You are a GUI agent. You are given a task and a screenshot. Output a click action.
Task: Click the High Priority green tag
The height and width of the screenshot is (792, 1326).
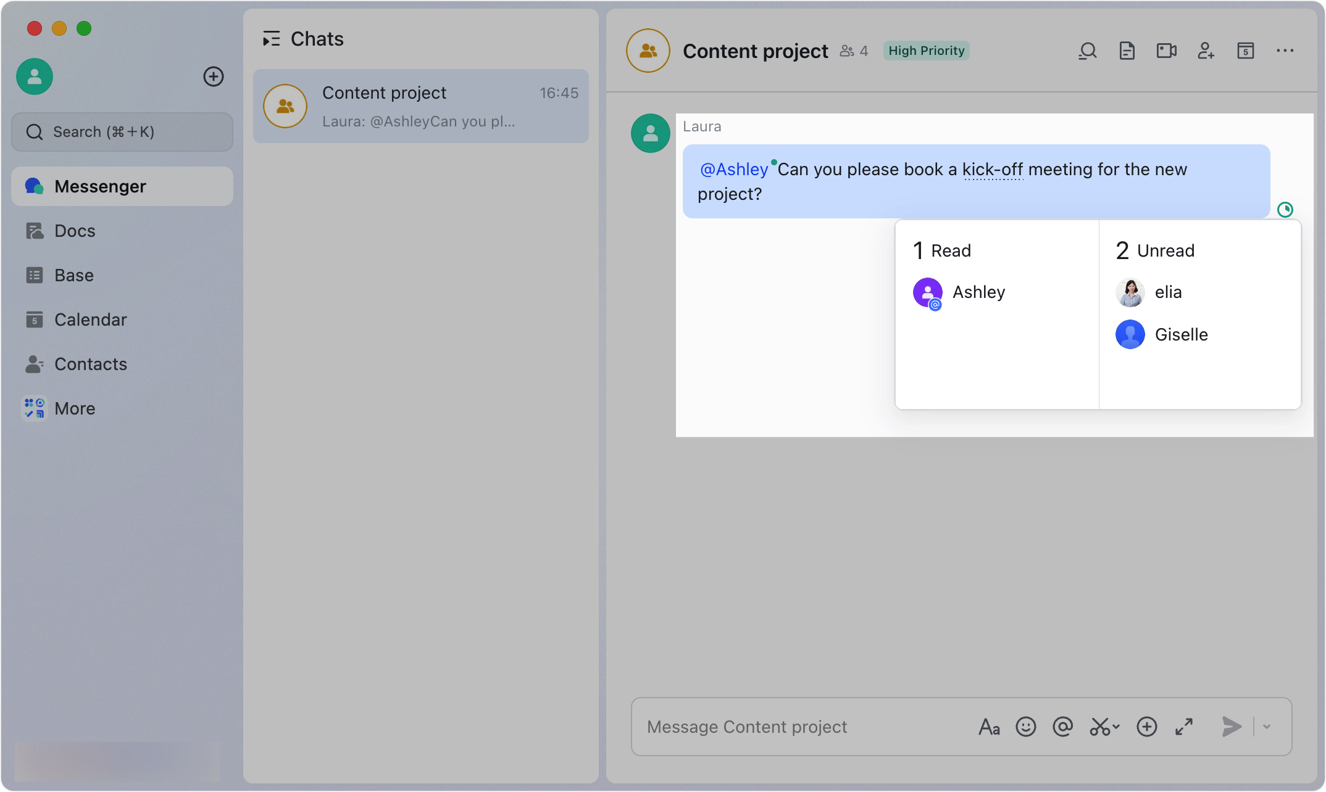(926, 51)
